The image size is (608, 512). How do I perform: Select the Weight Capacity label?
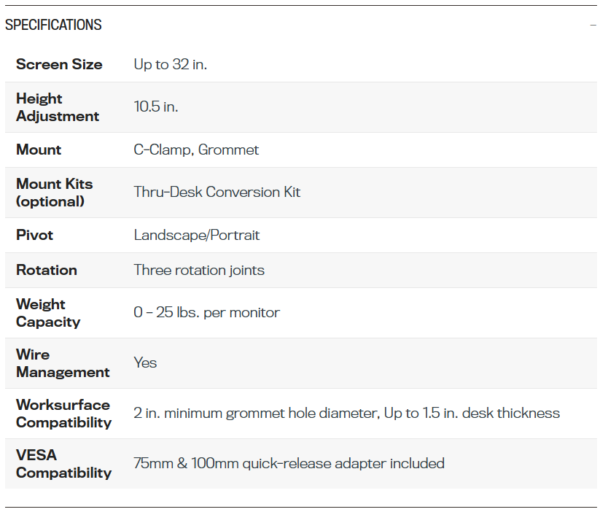(x=48, y=313)
